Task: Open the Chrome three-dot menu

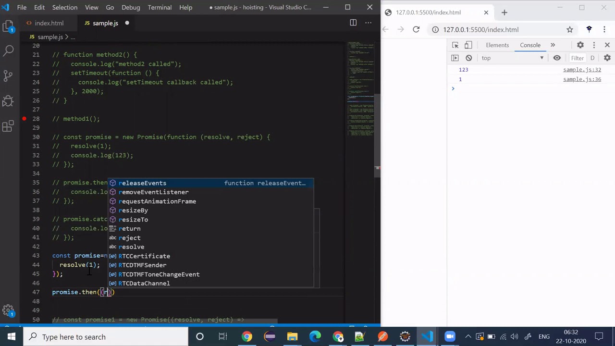Action: coord(604,29)
